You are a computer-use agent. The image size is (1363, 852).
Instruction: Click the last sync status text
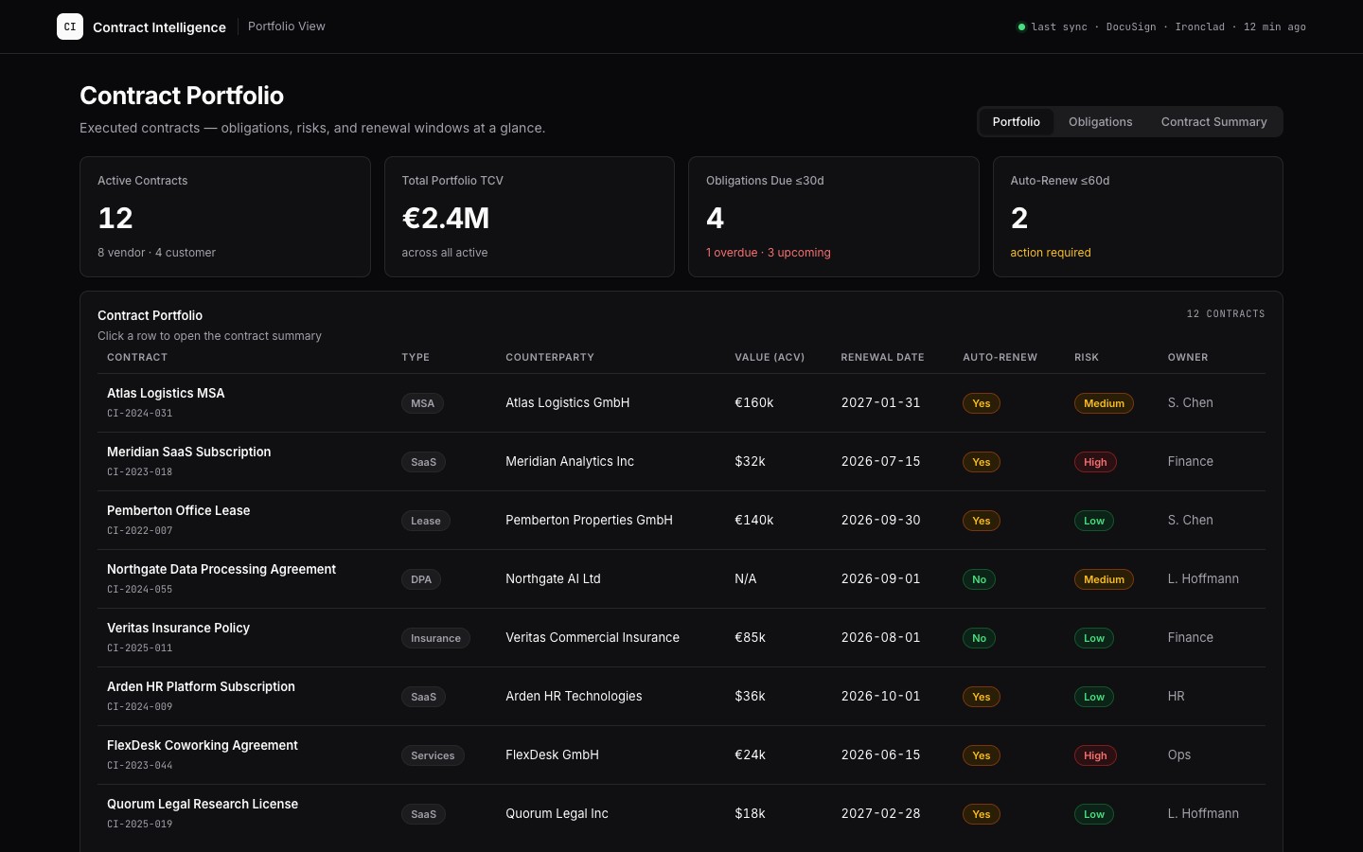click(x=1169, y=27)
